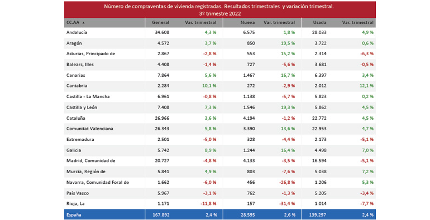The width and height of the screenshot is (430, 220).
Task: Click Cantabria Usada variation 12,1 %
Action: (367, 86)
